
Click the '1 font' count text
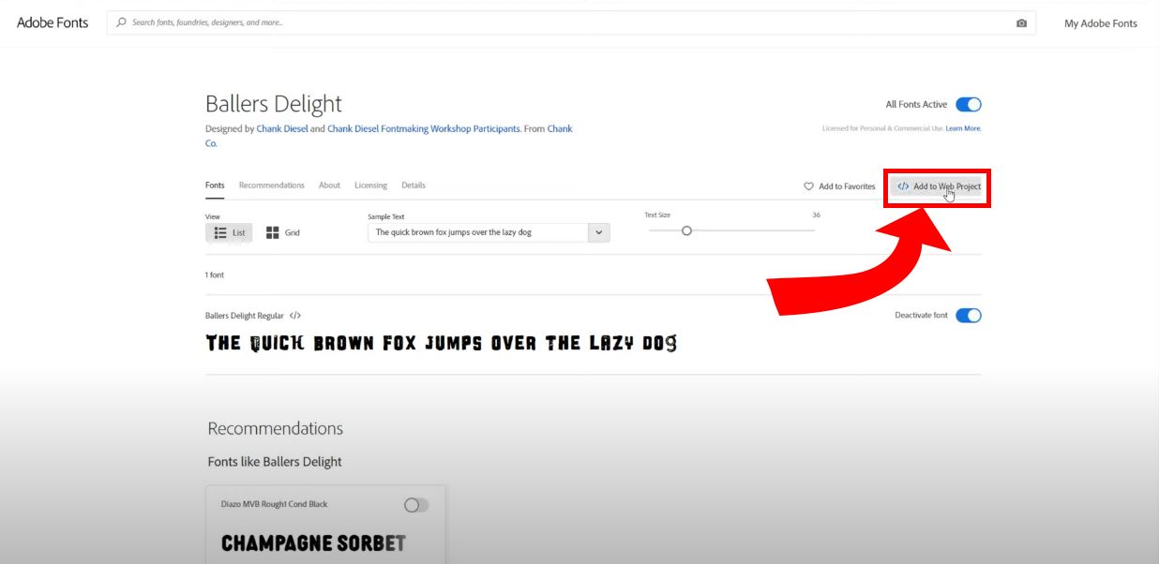215,275
